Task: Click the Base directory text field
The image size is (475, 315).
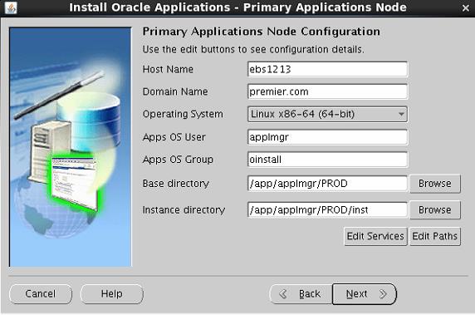Action: point(327,184)
